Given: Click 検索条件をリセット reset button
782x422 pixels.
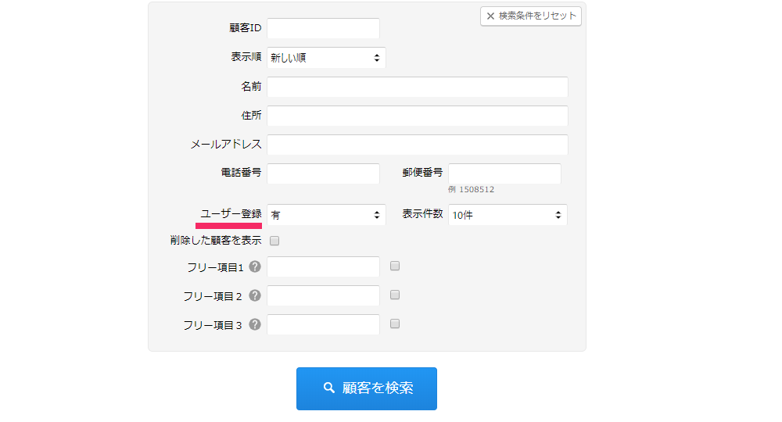Looking at the screenshot, I should click(x=531, y=16).
